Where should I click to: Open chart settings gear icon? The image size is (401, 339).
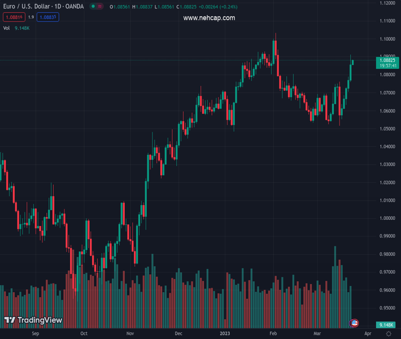pyautogui.click(x=389, y=334)
